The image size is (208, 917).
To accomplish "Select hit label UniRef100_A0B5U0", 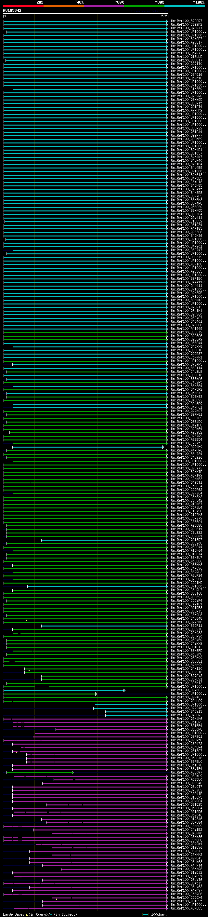I will coord(187,780).
